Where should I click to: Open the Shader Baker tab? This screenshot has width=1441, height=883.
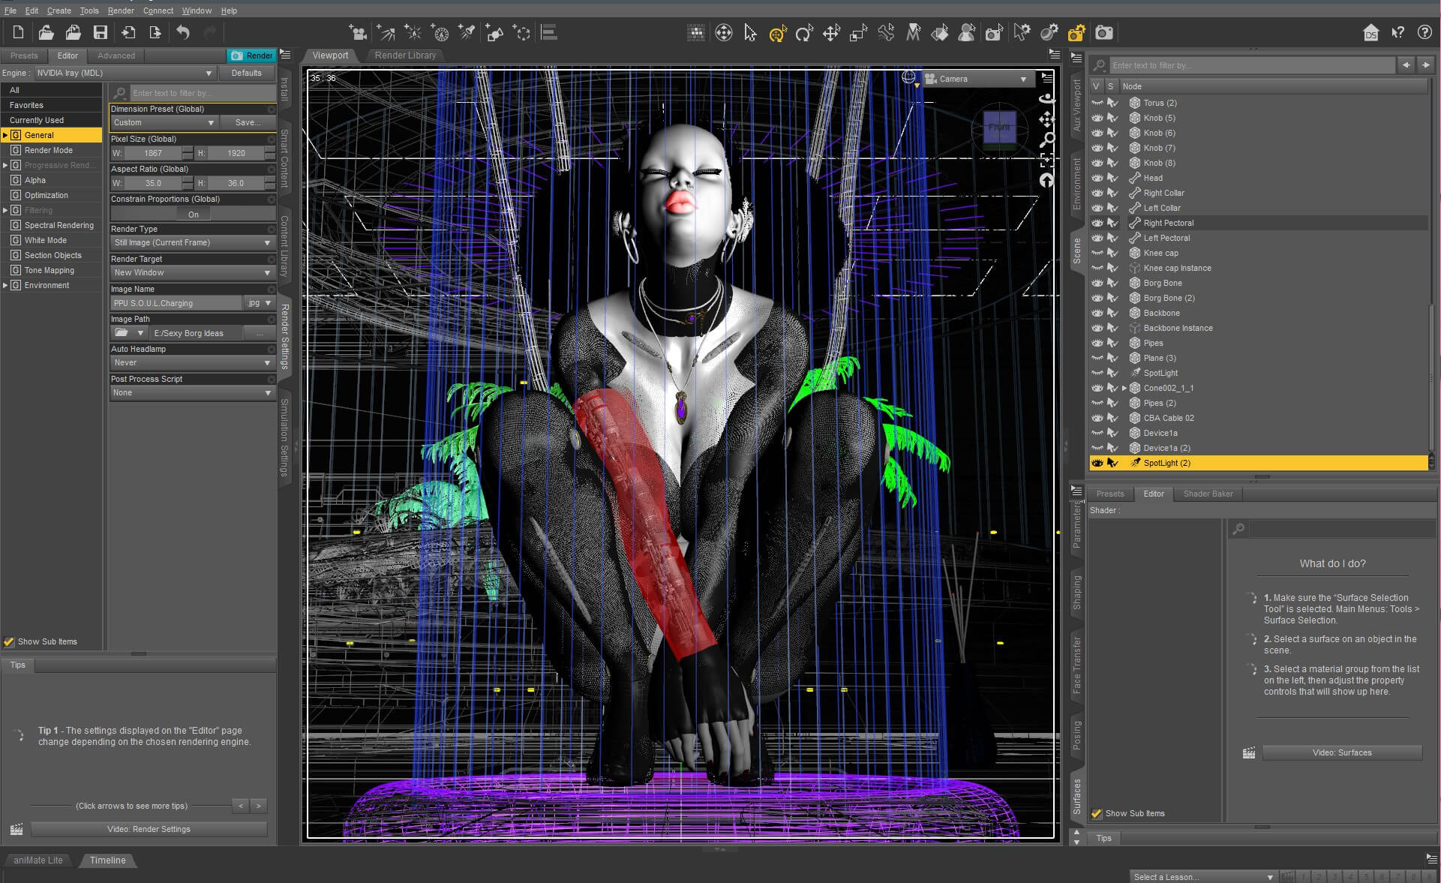1208,494
